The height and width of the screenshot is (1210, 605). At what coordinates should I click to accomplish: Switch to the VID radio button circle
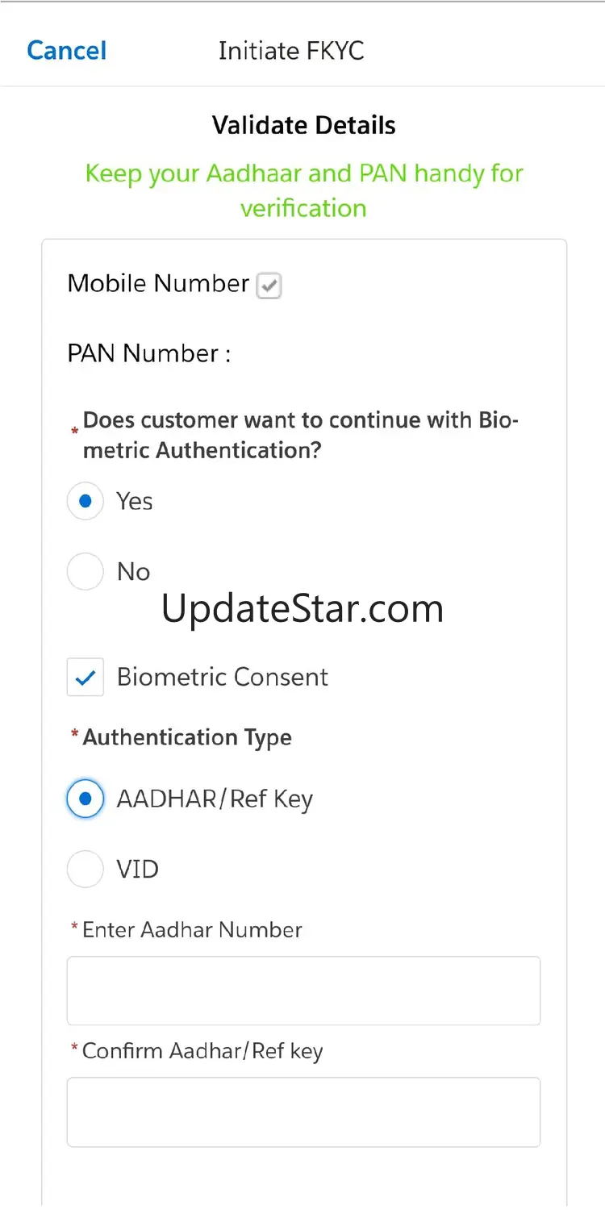pos(86,869)
